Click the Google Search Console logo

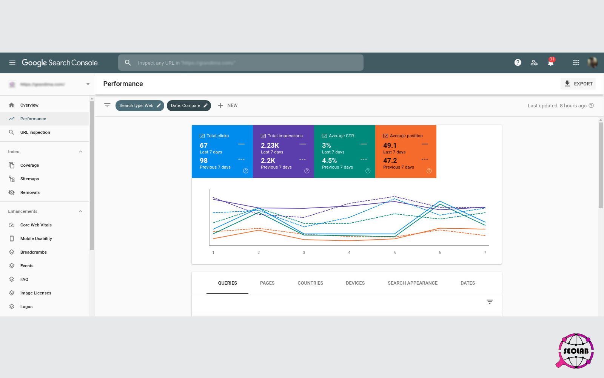60,63
